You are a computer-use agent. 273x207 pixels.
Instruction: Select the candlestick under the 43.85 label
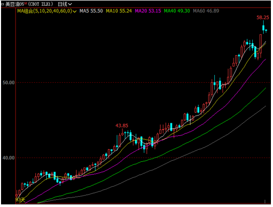click(122, 133)
